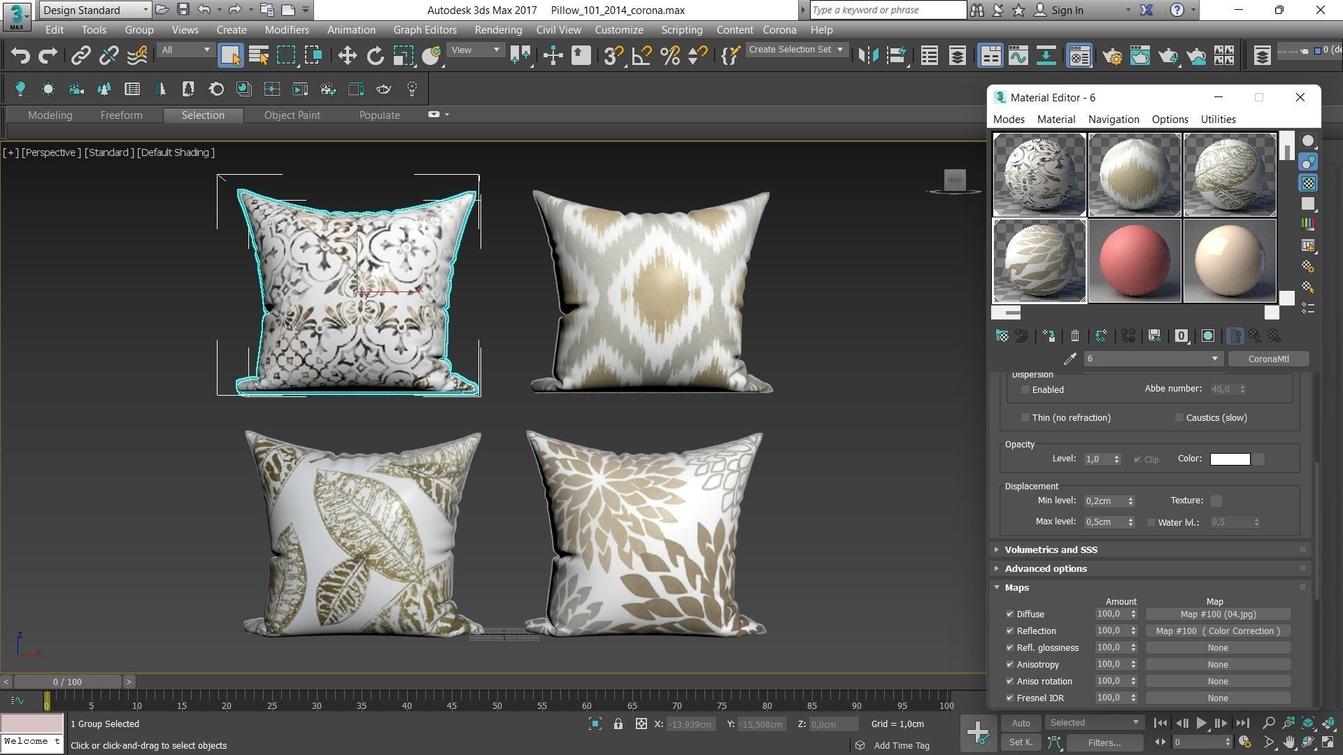This screenshot has width=1343, height=755.
Task: Click Delete material trash icon
Action: click(x=1075, y=336)
